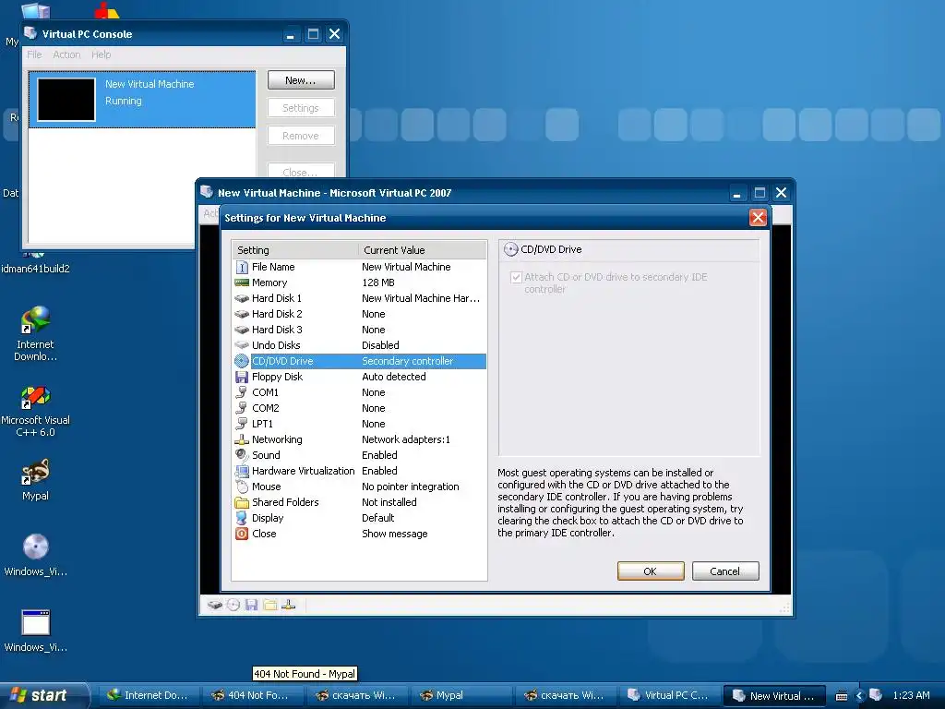Select the Memory row value 128 MB
945x709 pixels.
378,282
